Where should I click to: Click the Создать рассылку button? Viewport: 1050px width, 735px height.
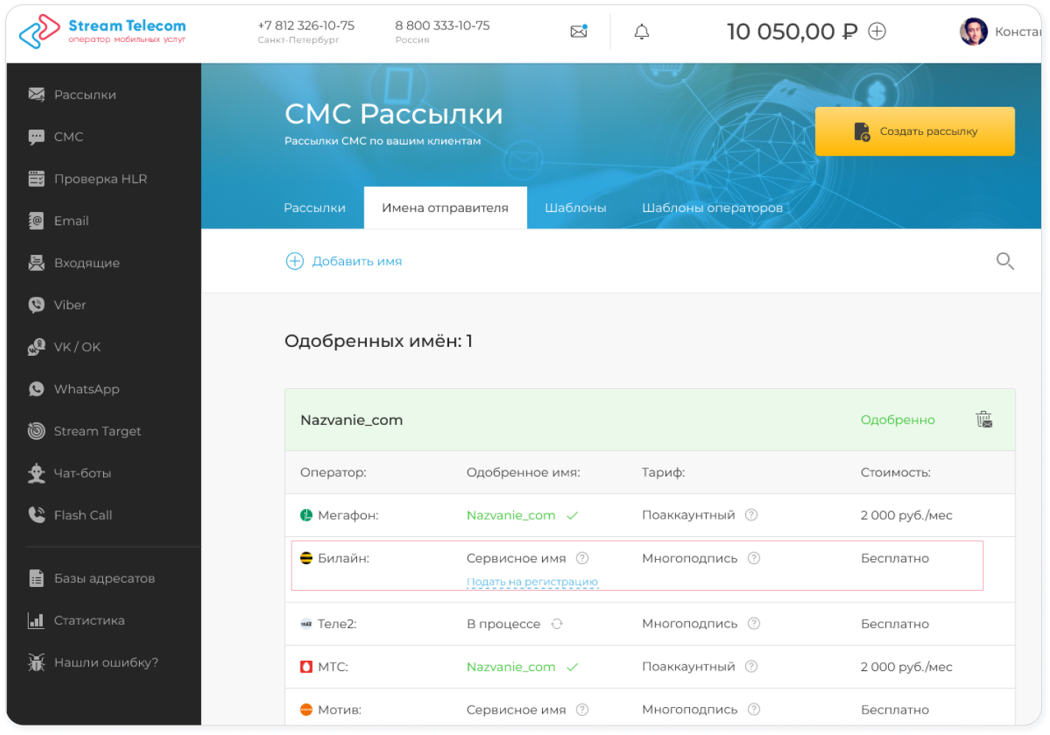[x=915, y=131]
